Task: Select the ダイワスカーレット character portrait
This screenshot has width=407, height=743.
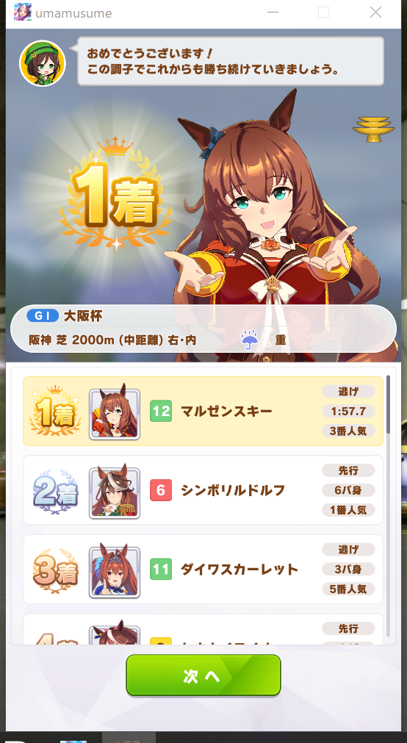Action: [x=115, y=572]
